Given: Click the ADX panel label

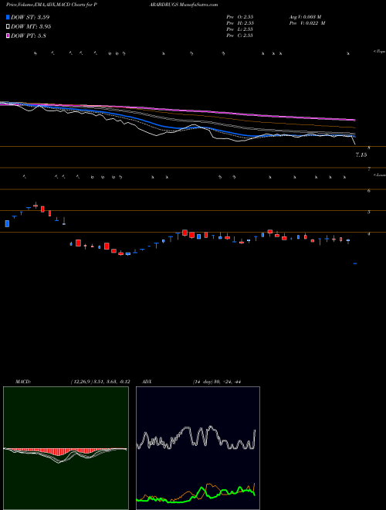Looking at the screenshot, I should pos(147,382).
